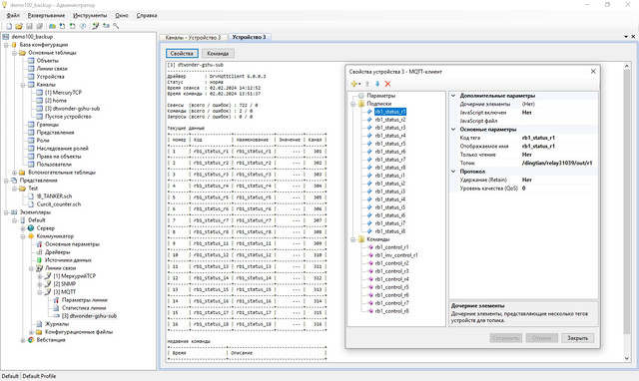The height and width of the screenshot is (381, 639).
Task: Select Журналы in the explorer tree
Action: click(x=57, y=324)
